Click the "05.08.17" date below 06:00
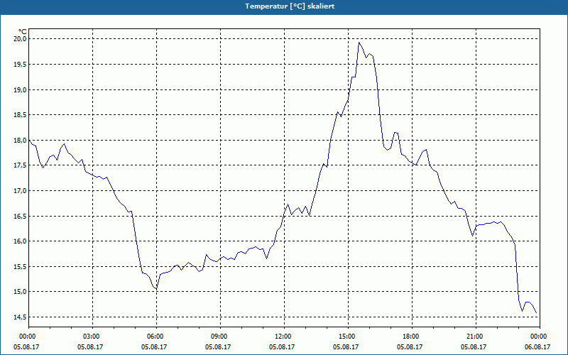568x355 pixels. pyautogui.click(x=154, y=346)
